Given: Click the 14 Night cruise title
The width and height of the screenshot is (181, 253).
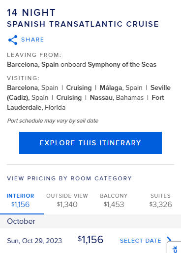Looking at the screenshot, I should pyautogui.click(x=31, y=13).
